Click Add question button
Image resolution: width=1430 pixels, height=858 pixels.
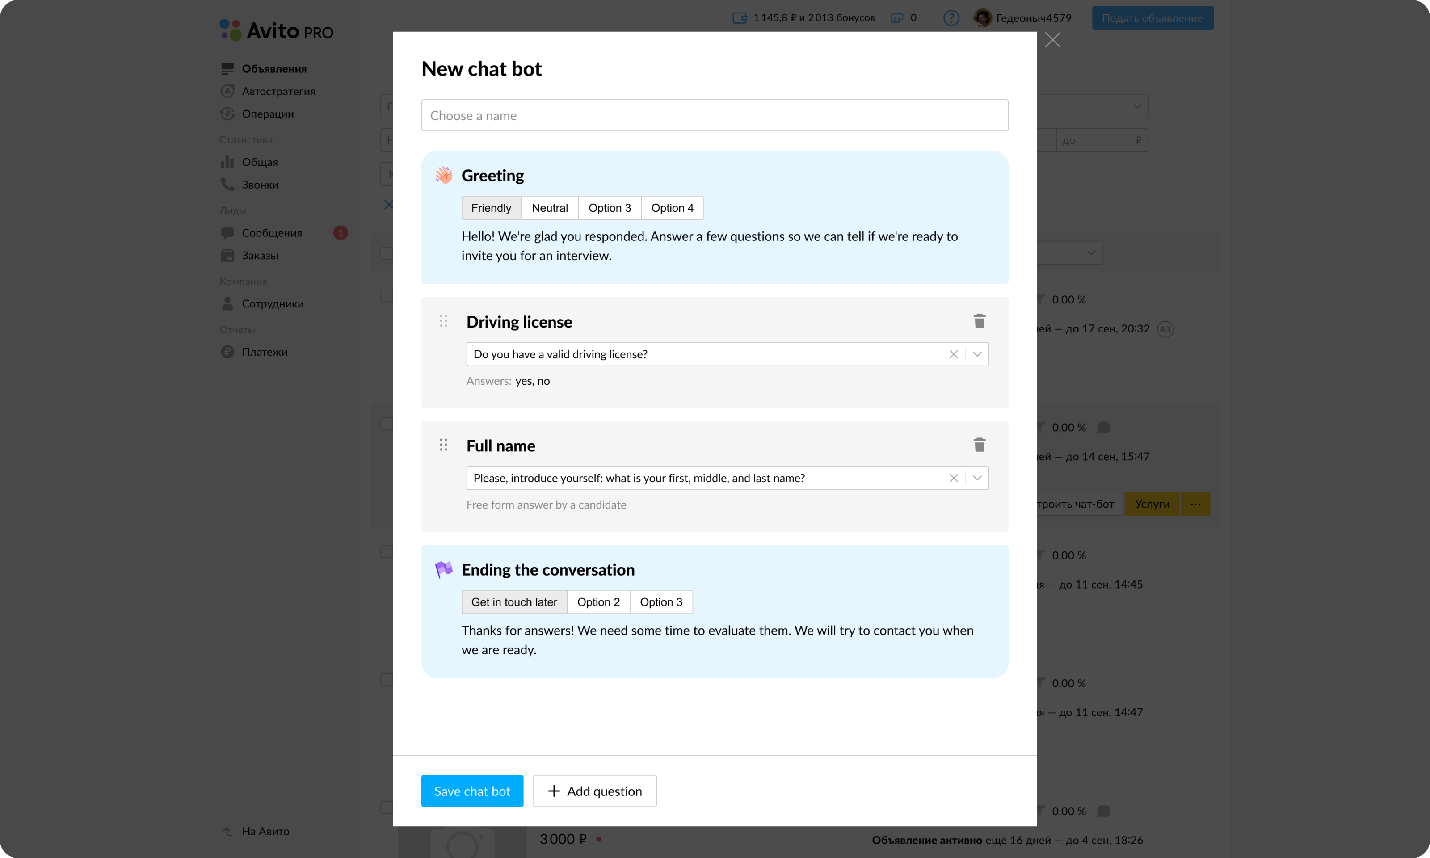tap(595, 791)
